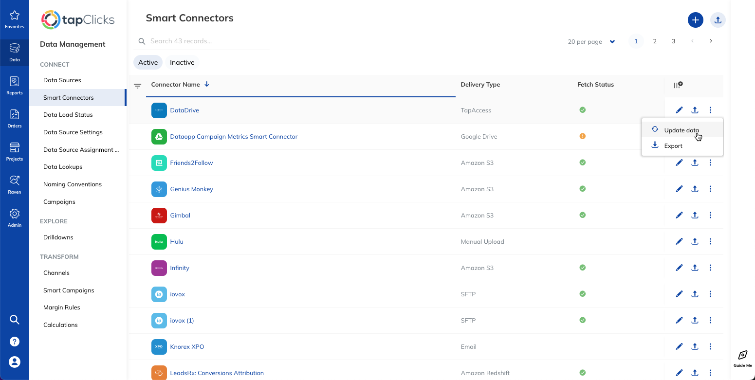Edit the Friends2Follow connector

679,163
